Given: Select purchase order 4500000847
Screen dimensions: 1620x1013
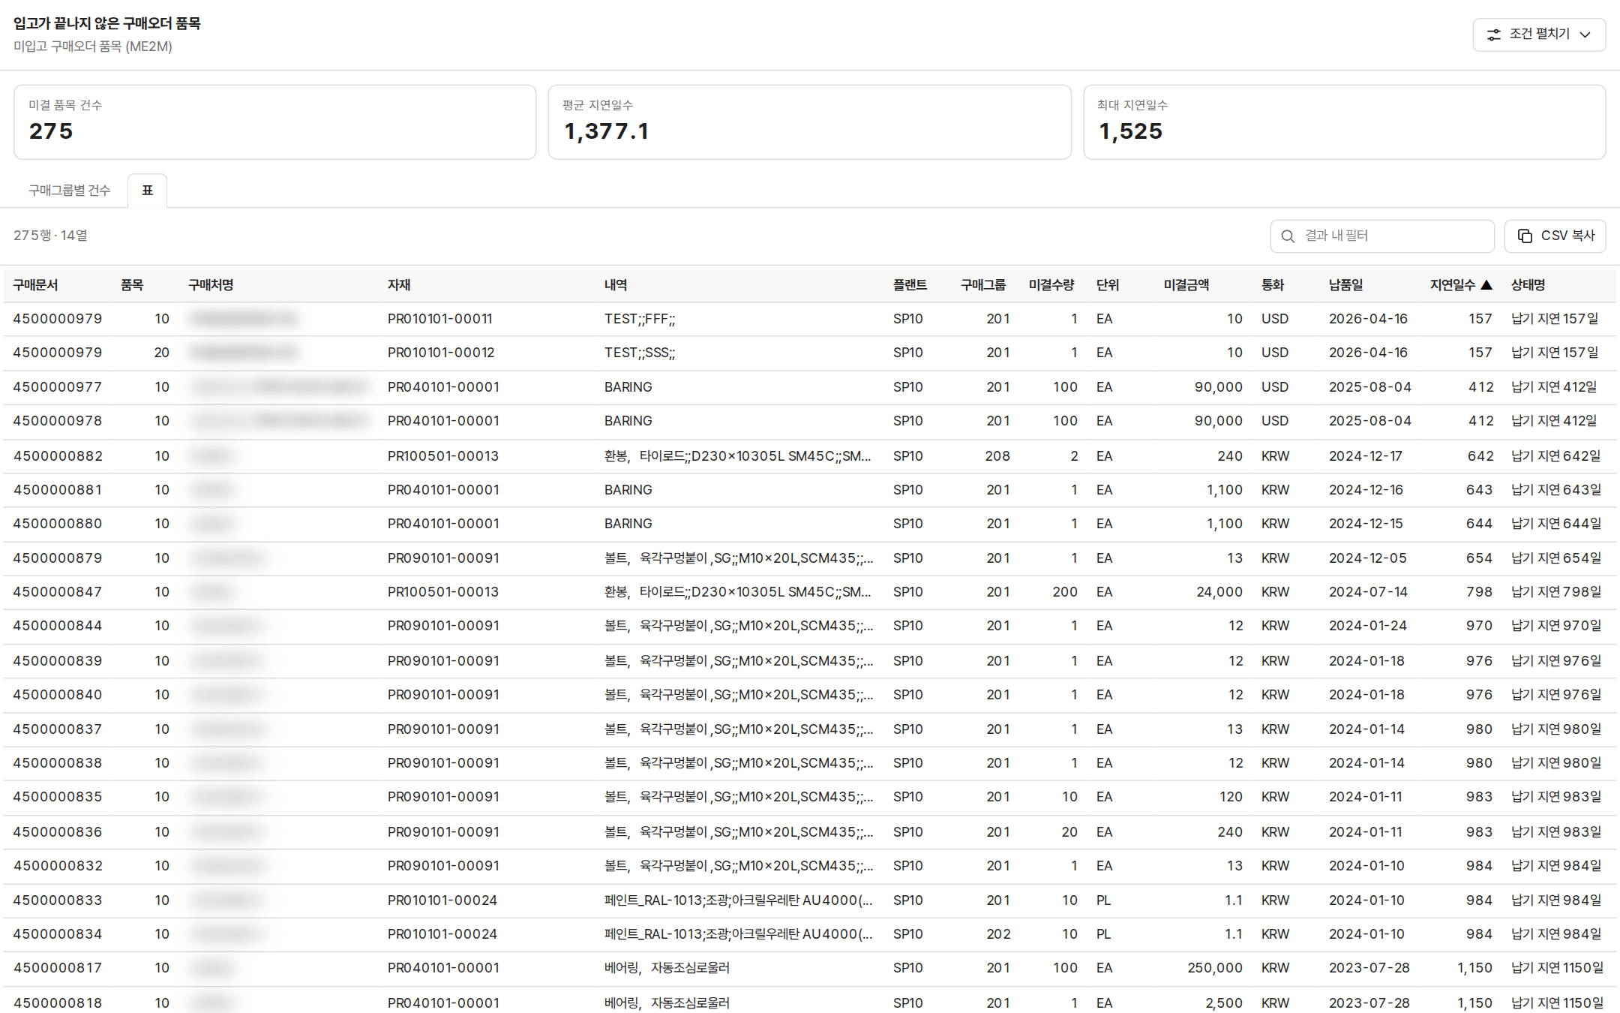Looking at the screenshot, I should click(58, 592).
